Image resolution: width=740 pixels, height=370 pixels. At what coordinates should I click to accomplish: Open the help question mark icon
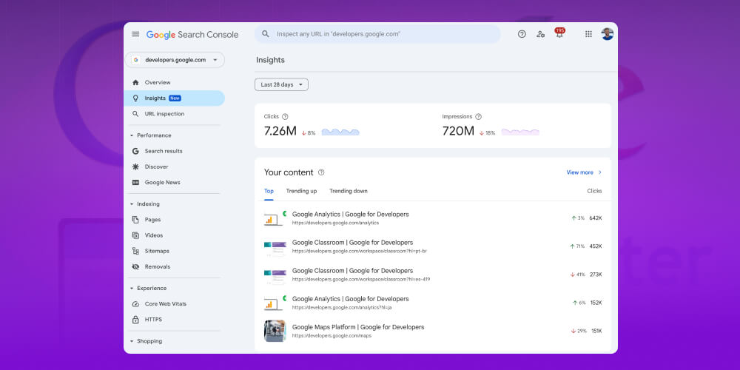tap(522, 34)
